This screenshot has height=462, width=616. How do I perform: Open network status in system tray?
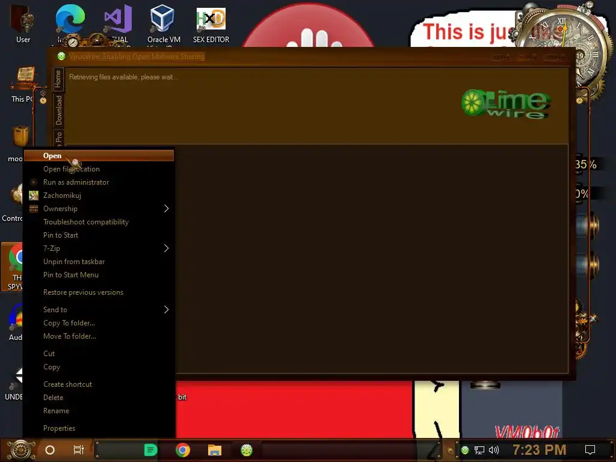[479, 450]
